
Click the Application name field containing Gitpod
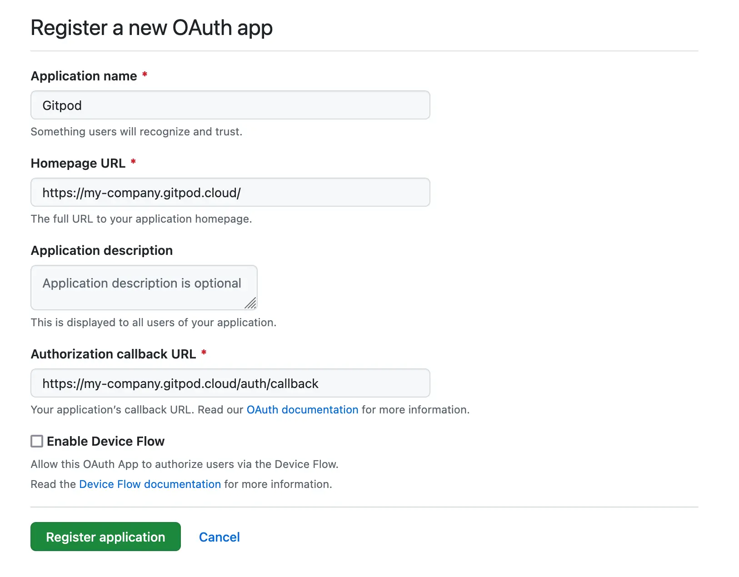tap(230, 105)
